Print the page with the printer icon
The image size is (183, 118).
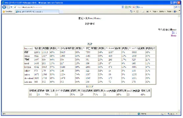[147, 11]
